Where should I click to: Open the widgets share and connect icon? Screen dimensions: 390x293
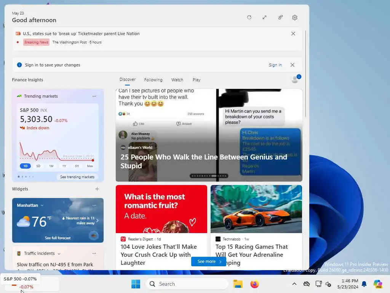[280, 18]
